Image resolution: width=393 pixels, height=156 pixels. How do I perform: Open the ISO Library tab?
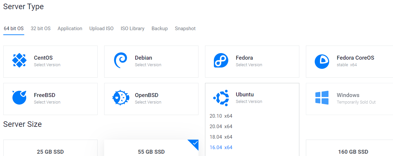point(133,29)
